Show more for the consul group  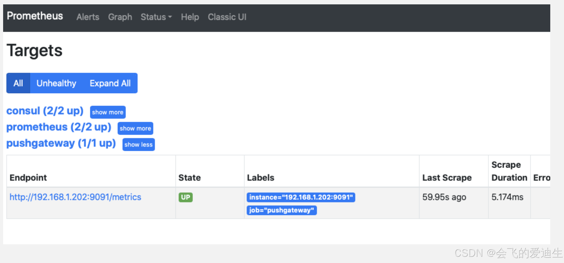point(108,112)
